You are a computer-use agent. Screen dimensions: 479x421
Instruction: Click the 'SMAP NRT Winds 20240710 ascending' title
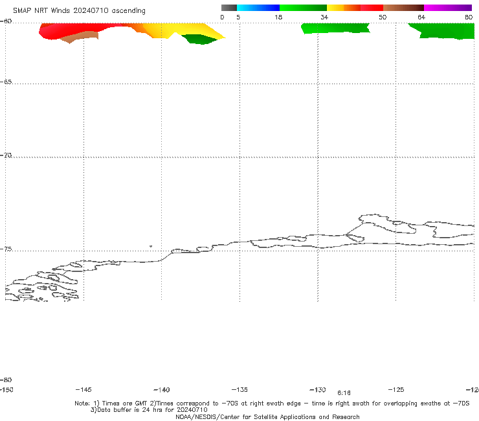(79, 10)
